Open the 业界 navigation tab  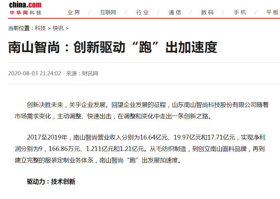click(74, 12)
